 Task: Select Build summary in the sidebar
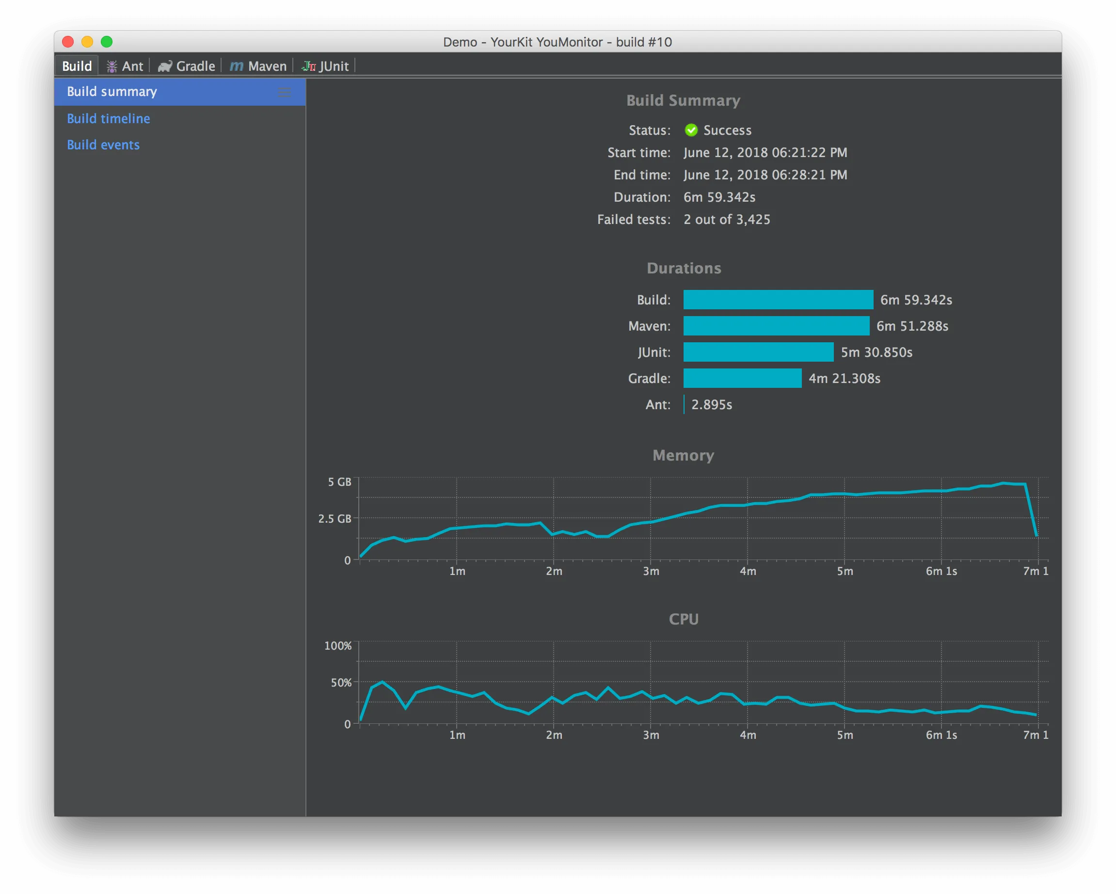(112, 92)
